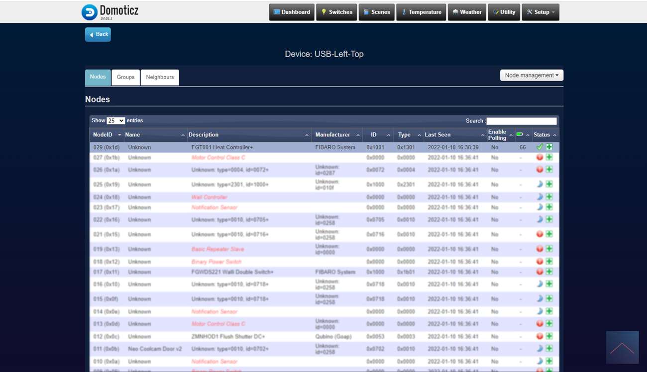Image resolution: width=647 pixels, height=372 pixels.
Task: Click green checkmark status icon for node 029
Action: click(539, 147)
